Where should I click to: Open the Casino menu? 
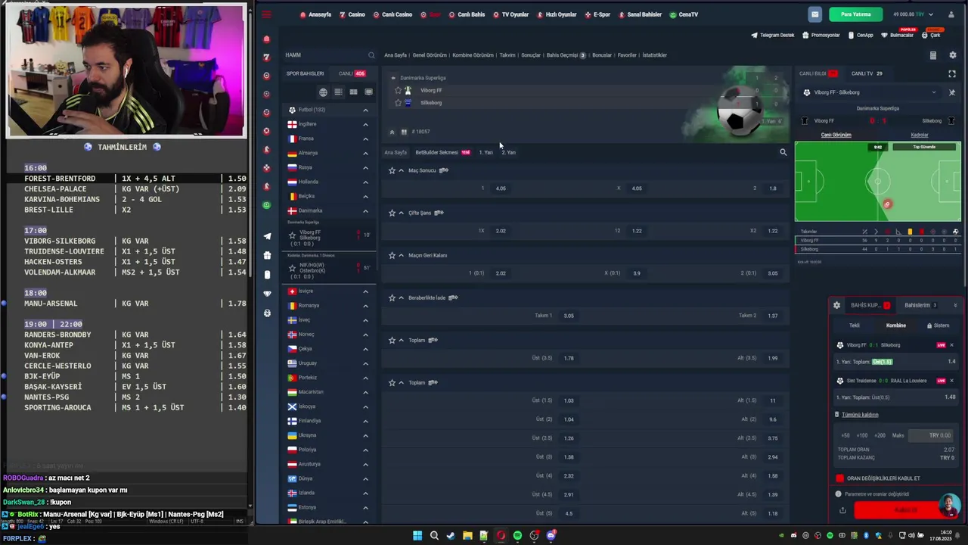pos(352,14)
